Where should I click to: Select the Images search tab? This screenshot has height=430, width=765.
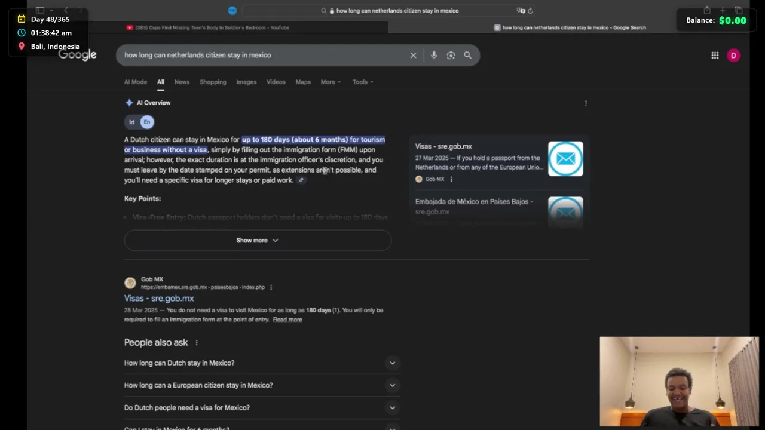pyautogui.click(x=246, y=82)
